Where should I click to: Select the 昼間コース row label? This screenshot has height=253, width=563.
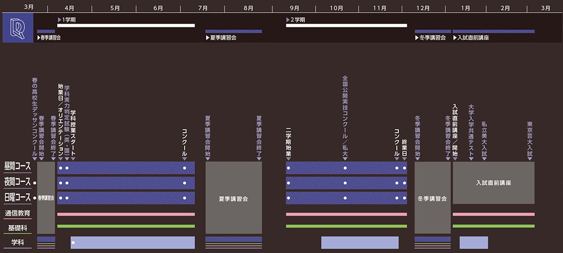18,166
